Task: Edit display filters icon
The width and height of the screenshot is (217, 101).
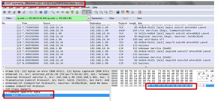Action: point(123,12)
